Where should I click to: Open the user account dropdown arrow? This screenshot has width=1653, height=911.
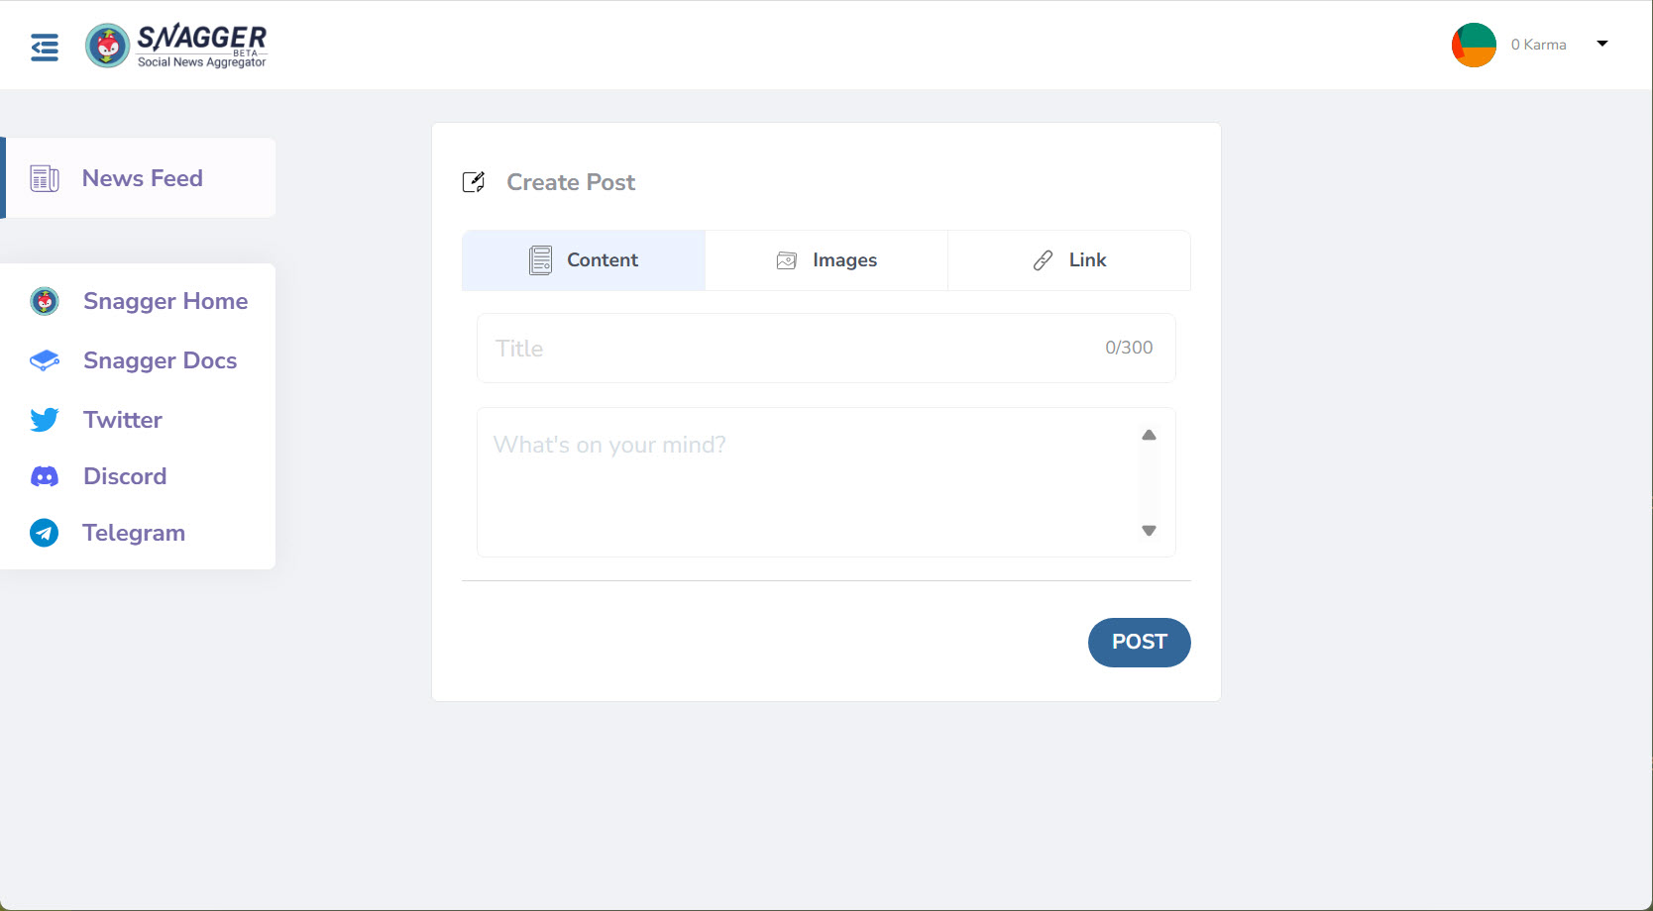click(x=1602, y=44)
